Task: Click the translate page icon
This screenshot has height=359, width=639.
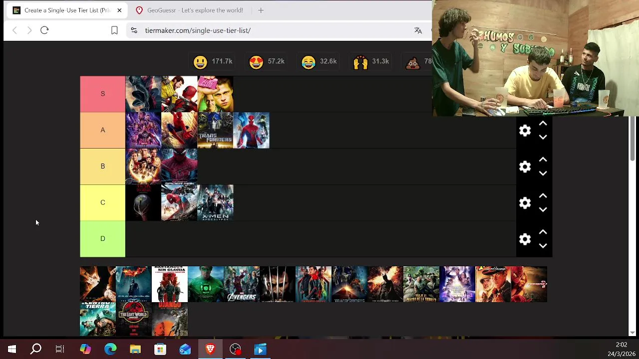Action: pyautogui.click(x=418, y=30)
